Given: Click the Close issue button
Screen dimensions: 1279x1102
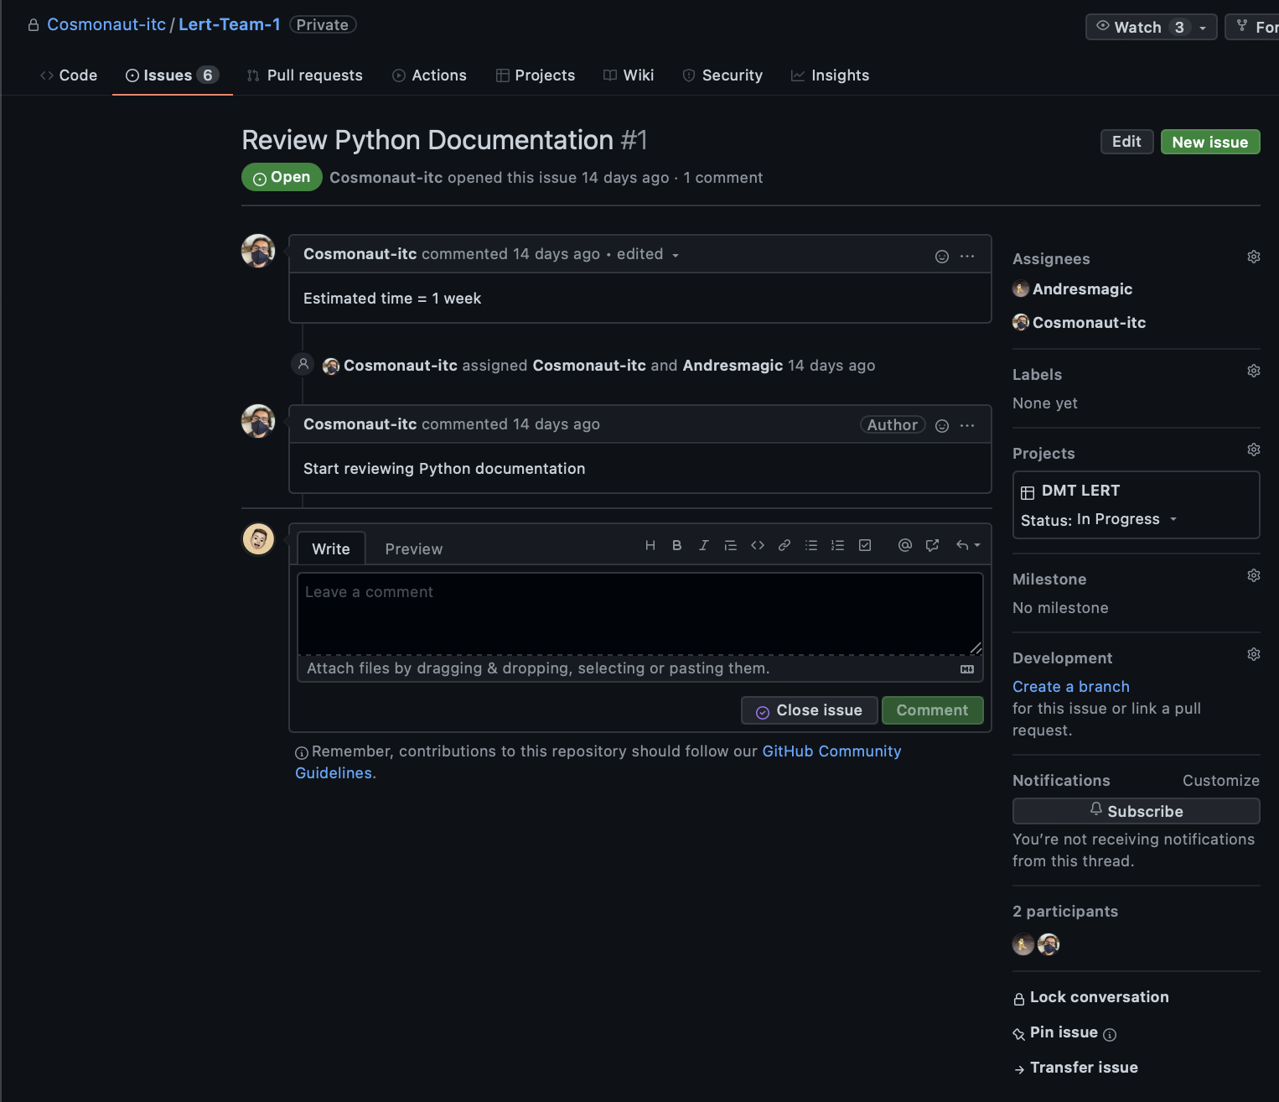Looking at the screenshot, I should click(809, 710).
